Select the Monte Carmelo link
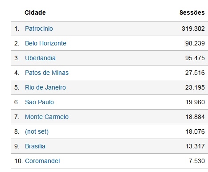This screenshot has height=172, width=208. (x=47, y=117)
